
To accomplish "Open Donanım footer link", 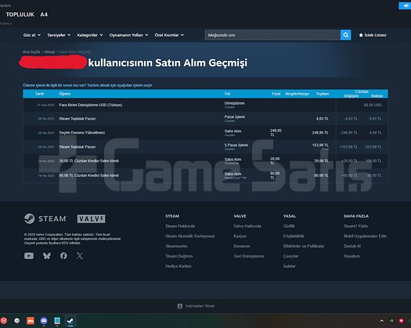I will (242, 246).
